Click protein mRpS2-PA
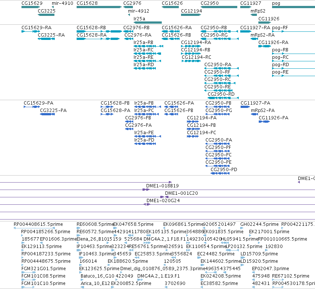315x289 pixels. pos(263,110)
